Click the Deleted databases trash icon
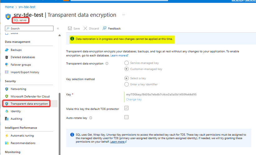256x155 pixels. point(7,57)
